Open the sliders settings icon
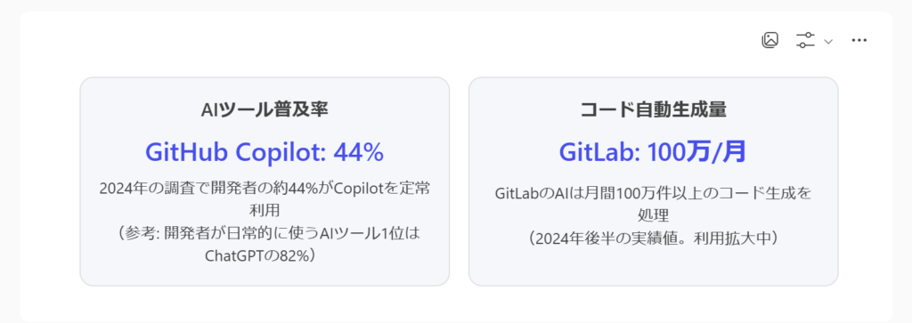 point(805,40)
